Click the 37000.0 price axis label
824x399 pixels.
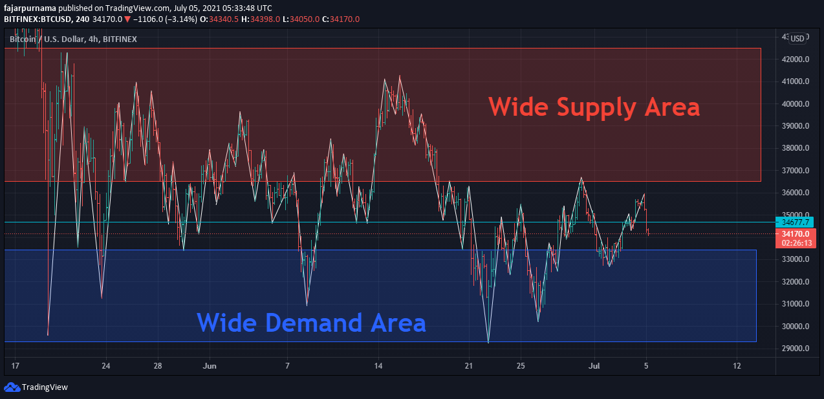click(796, 171)
